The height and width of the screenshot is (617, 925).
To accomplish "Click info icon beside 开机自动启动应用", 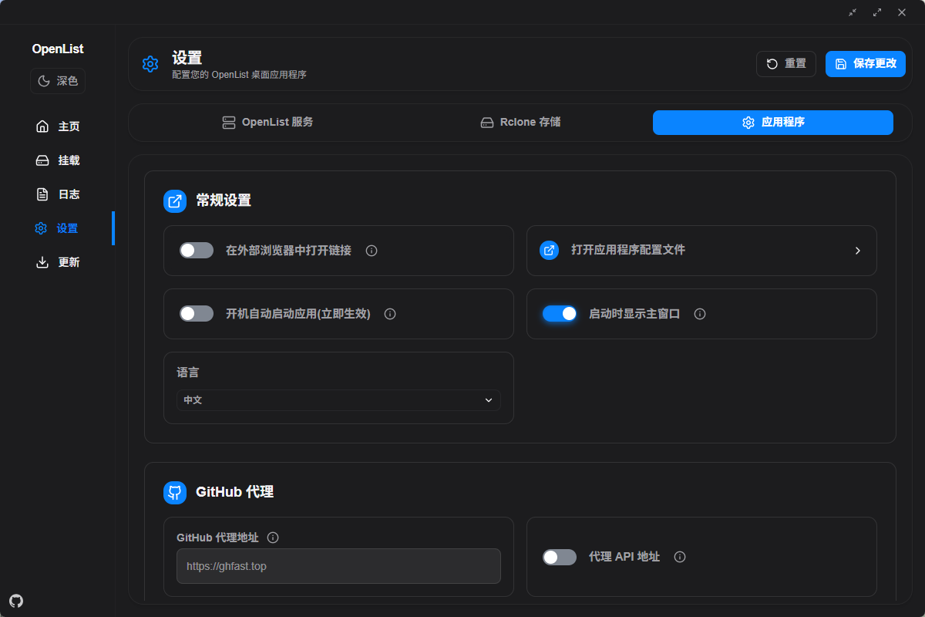I will click(390, 314).
